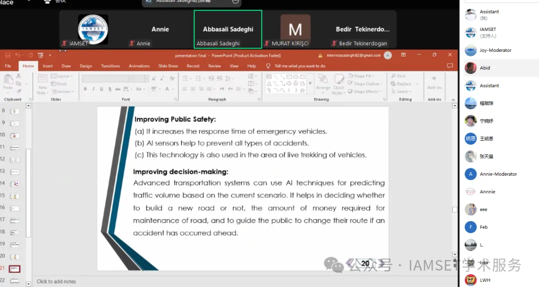Open the Shape Effects dropdown
Screen dimensions: 539x287
coord(364,91)
